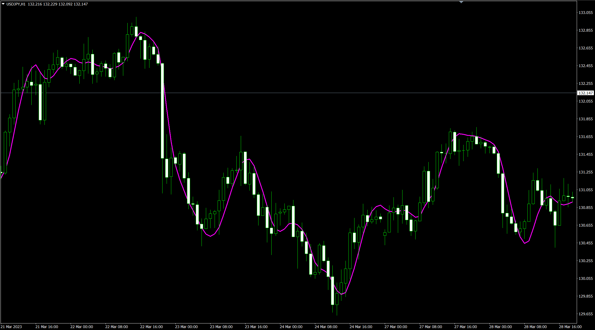Click the 21 Mar 2023 time label
Viewport: 595px width, 330px height.
click(11, 327)
